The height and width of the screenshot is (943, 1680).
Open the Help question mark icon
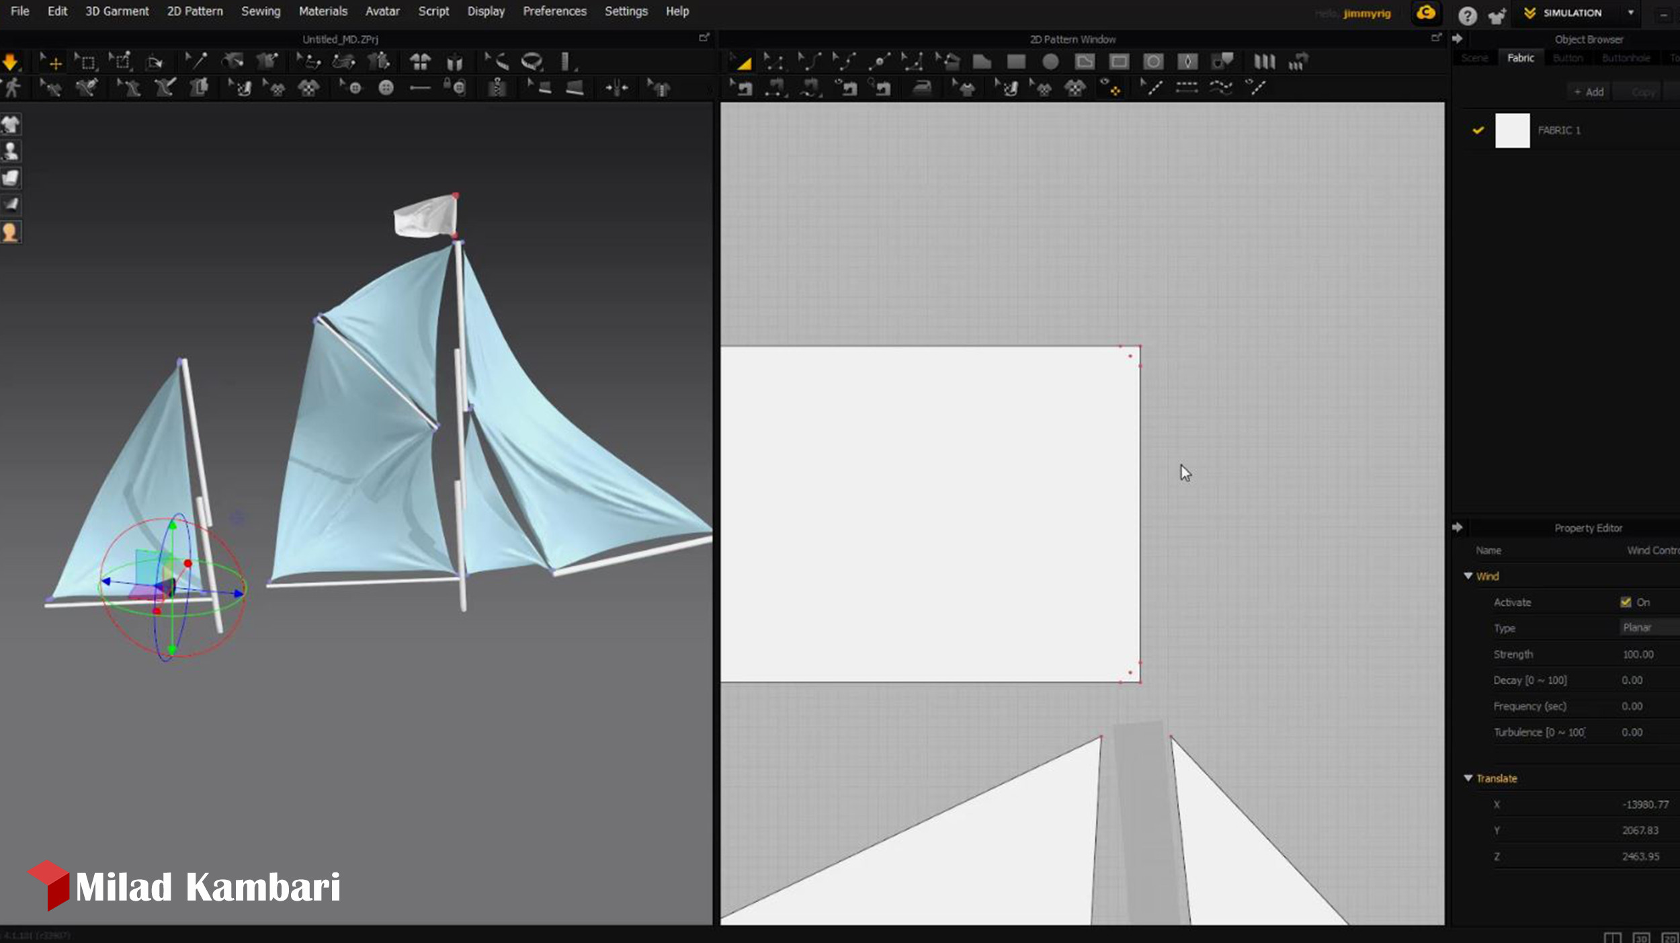point(1467,15)
